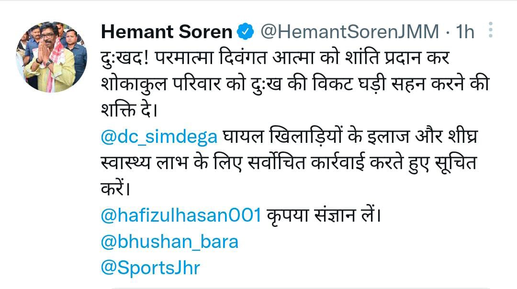The width and height of the screenshot is (517, 289).
Task: Click the line beginning स्वास्थ्य लाभ के लिए
Action: (x=289, y=163)
